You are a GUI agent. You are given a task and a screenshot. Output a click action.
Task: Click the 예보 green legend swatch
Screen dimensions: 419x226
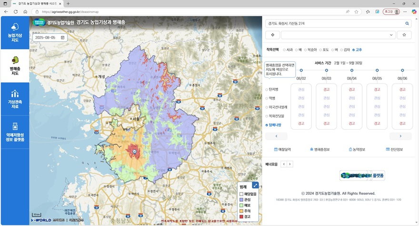(x=241, y=206)
